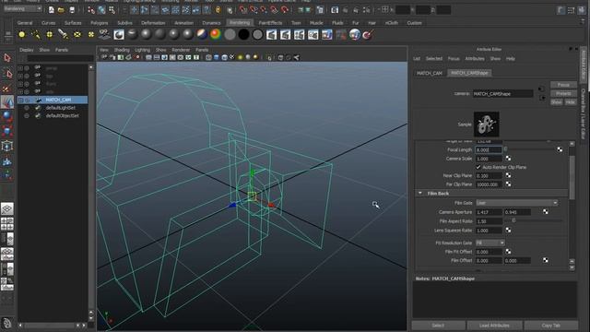Open the Fit Resolution Gate dropdown
This screenshot has height=332, width=590.
[x=490, y=243]
